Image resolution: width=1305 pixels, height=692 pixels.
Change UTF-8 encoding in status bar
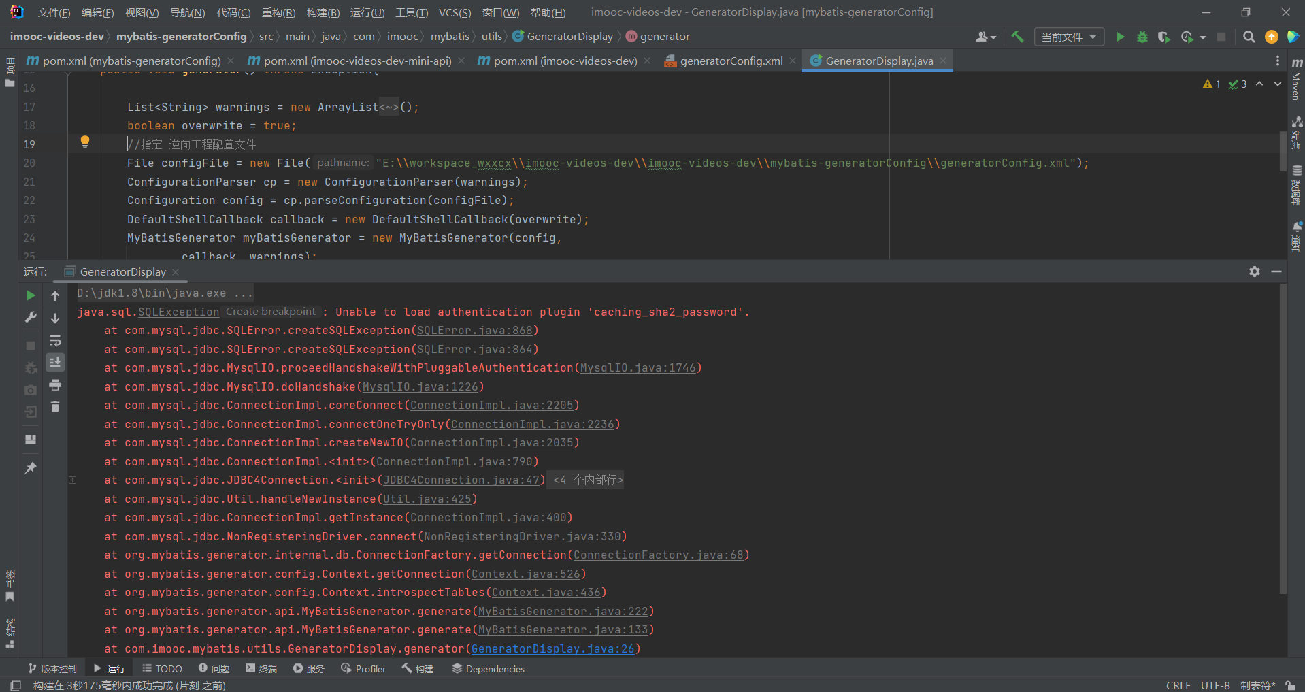click(x=1215, y=685)
